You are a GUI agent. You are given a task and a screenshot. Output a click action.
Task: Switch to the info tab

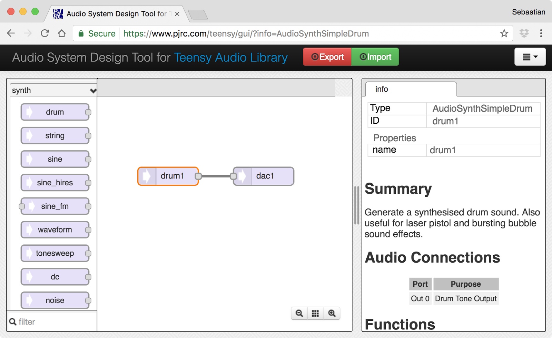click(382, 89)
